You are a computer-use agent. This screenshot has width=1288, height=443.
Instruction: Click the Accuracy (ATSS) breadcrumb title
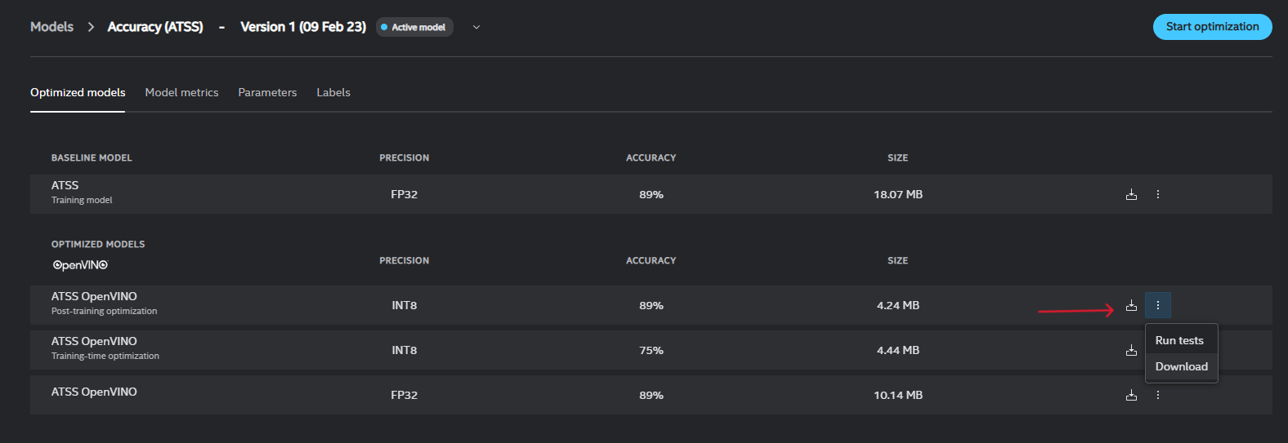coord(155,27)
